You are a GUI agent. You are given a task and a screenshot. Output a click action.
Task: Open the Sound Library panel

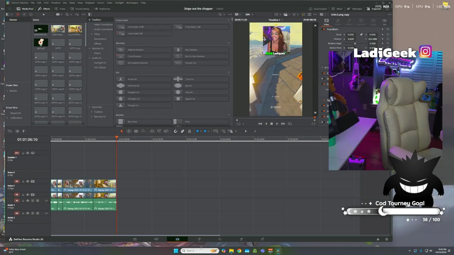[80, 8]
